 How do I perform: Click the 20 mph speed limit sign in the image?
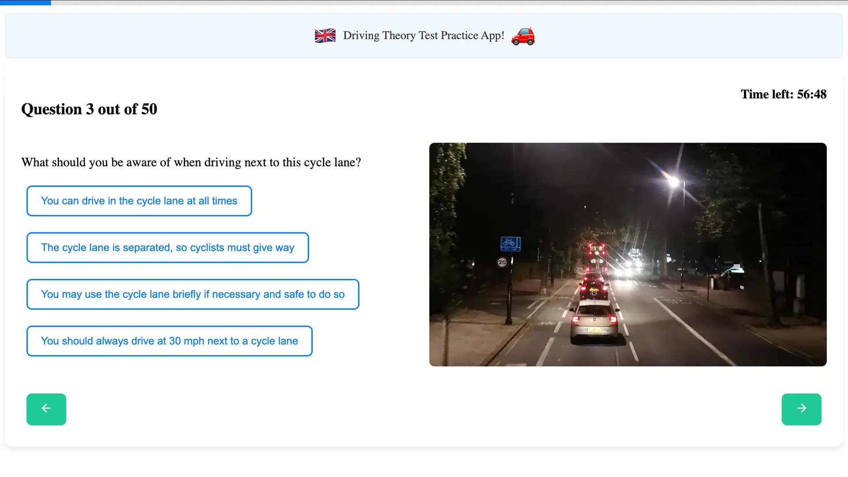pos(501,261)
